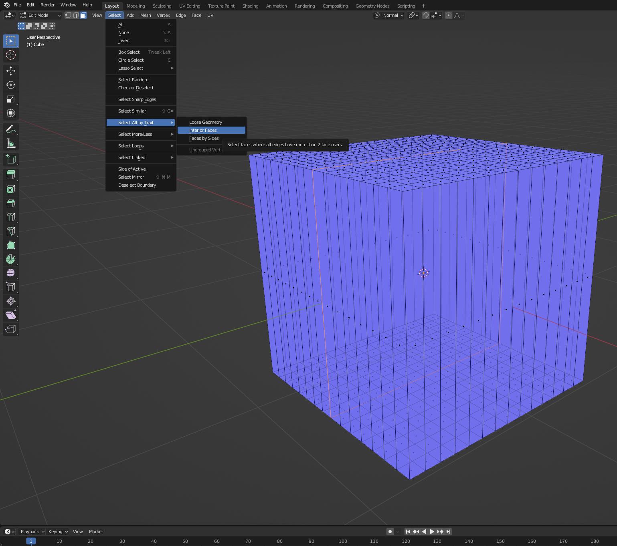The image size is (617, 546).
Task: Choose Loose Geometry in submenu
Action: (211, 122)
